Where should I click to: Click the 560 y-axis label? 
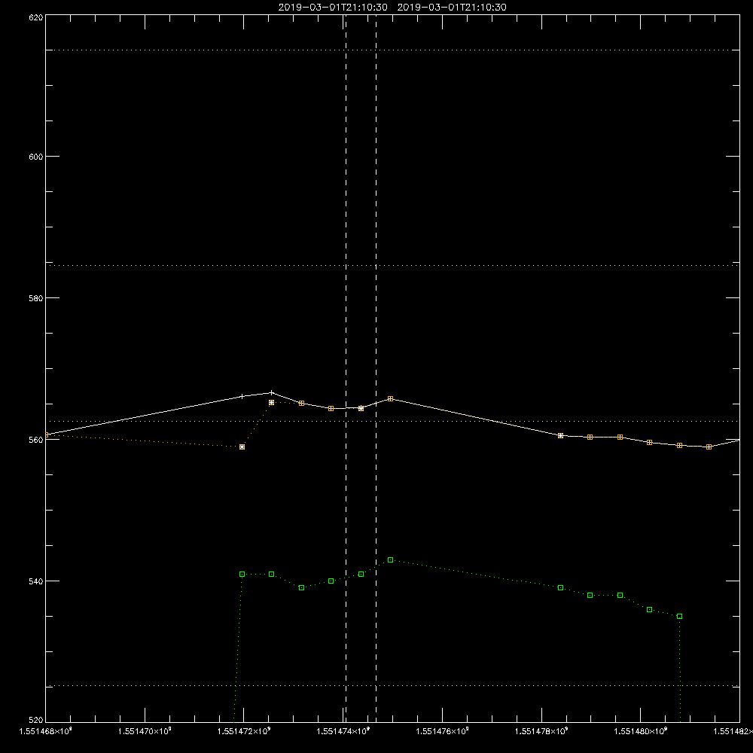point(36,440)
